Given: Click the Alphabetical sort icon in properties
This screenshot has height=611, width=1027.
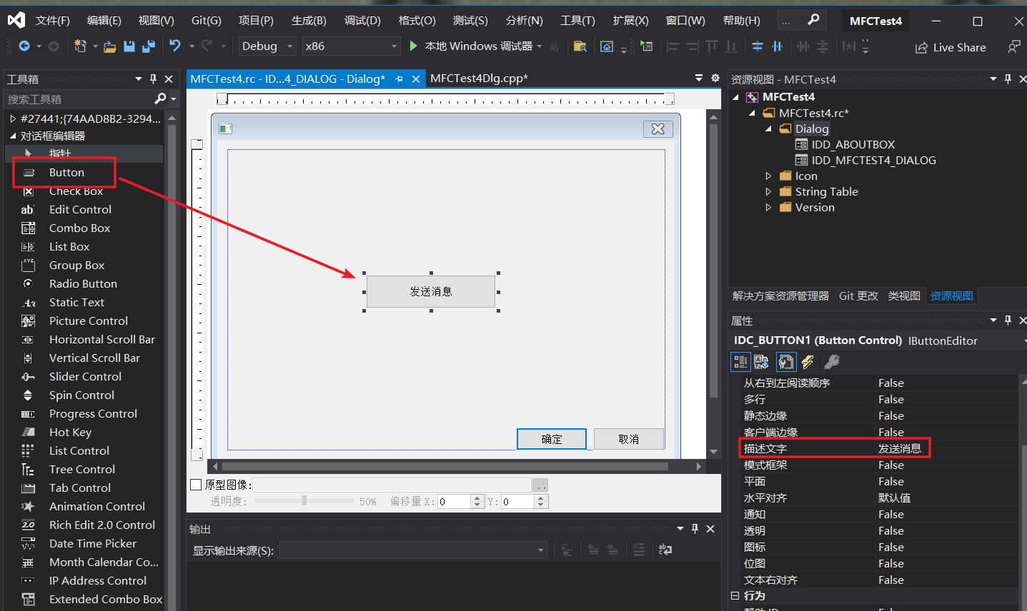Looking at the screenshot, I should (x=762, y=362).
